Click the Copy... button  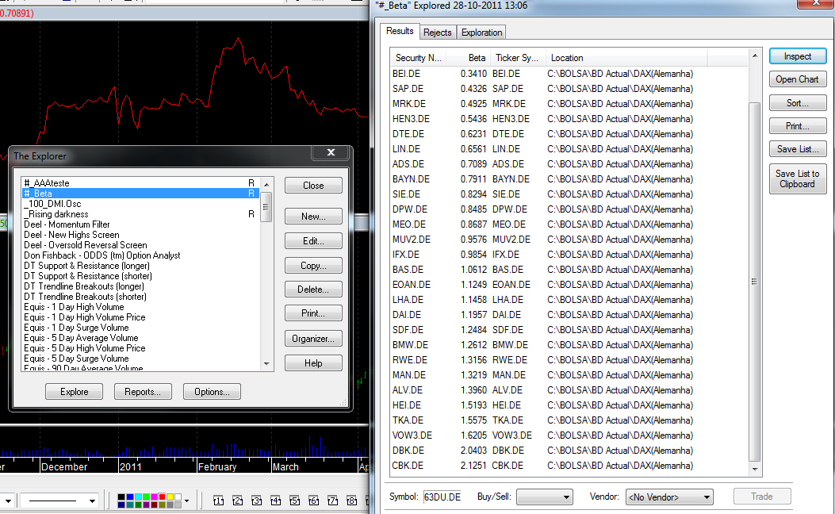tap(313, 265)
